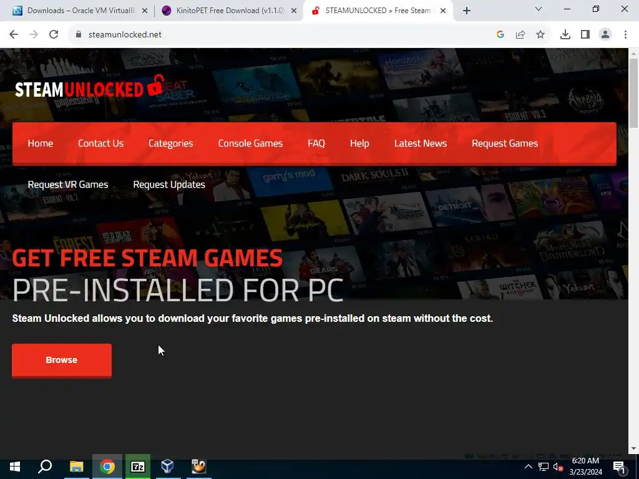Expand the tab search chevron
The width and height of the screenshot is (639, 479).
pyautogui.click(x=539, y=9)
